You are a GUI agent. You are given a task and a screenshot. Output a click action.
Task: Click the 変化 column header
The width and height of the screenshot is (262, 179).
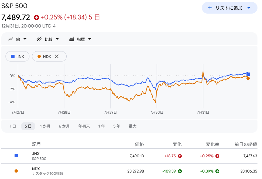coord(177,144)
